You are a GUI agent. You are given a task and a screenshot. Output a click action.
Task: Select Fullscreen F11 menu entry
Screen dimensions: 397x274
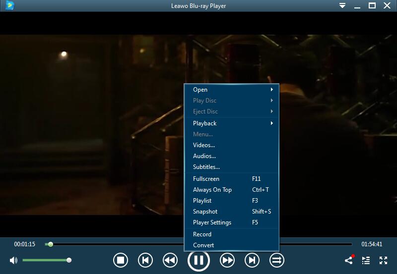coord(232,179)
